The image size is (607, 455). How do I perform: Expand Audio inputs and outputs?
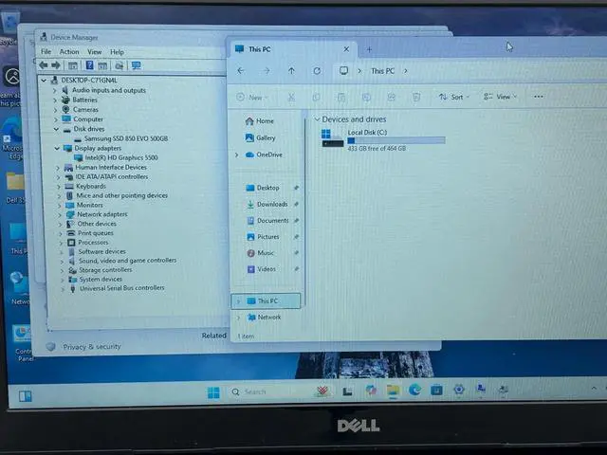[x=55, y=90]
